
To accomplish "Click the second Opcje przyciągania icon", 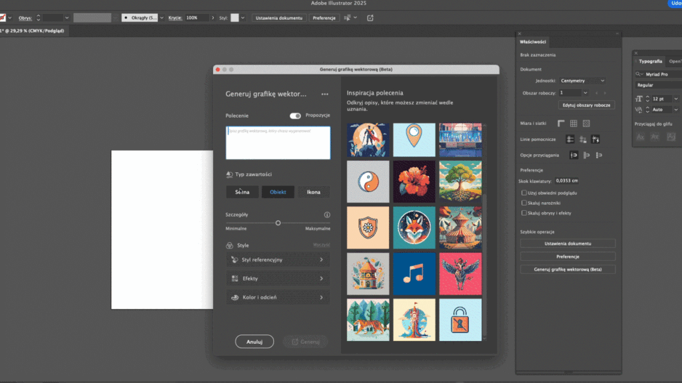I will (x=586, y=155).
